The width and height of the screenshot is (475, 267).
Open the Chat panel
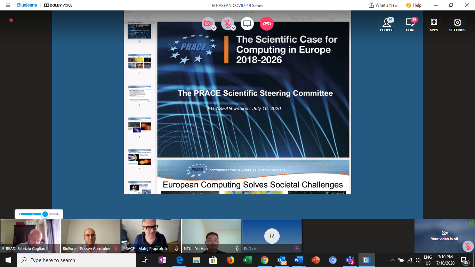point(410,25)
